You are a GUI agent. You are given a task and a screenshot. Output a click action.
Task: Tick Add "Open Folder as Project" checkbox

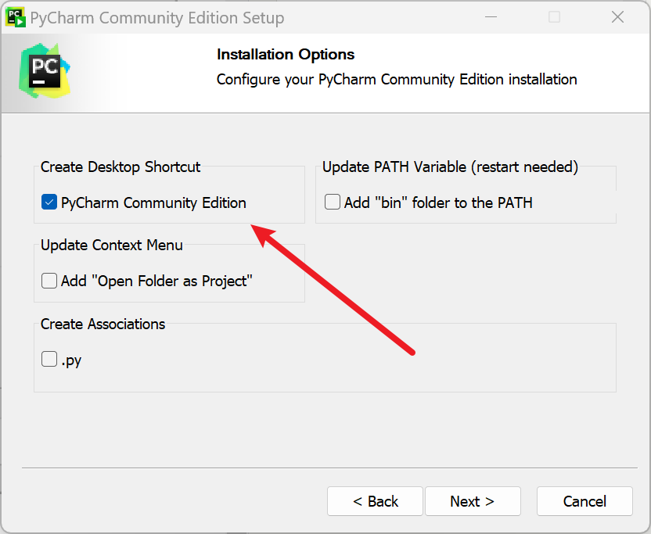(x=49, y=281)
